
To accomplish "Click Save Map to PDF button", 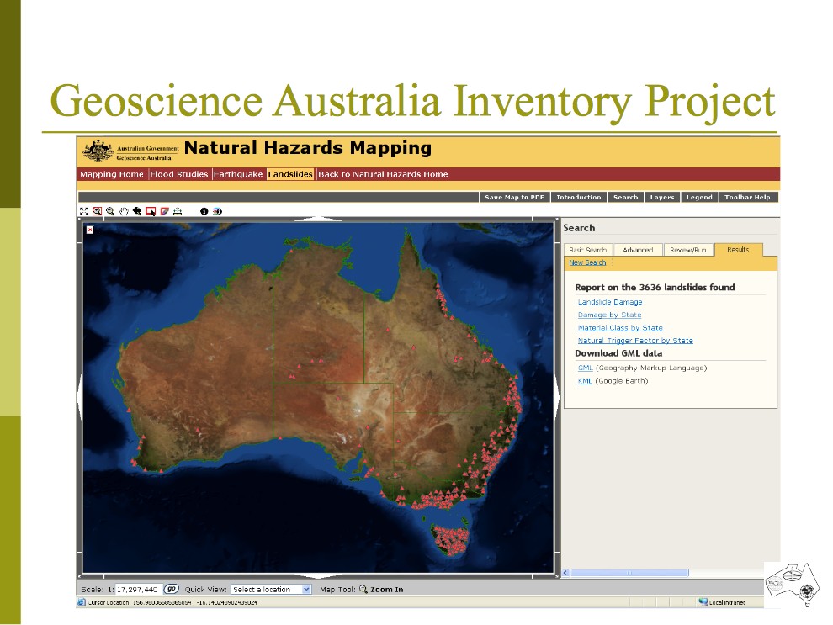I will pos(515,197).
